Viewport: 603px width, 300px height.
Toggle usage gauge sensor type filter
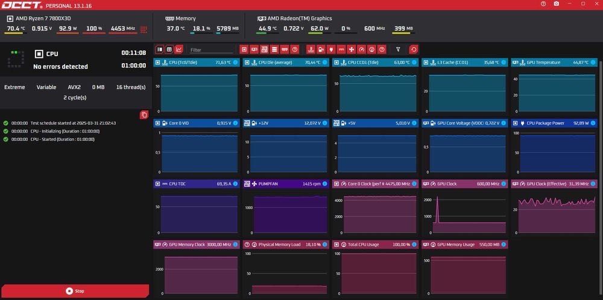[371, 49]
